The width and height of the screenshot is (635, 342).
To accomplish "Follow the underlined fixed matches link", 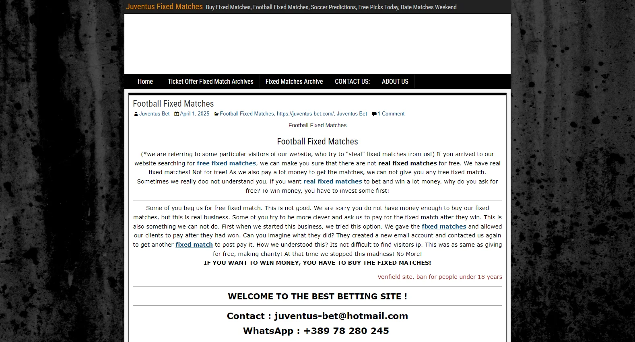I will click(444, 227).
